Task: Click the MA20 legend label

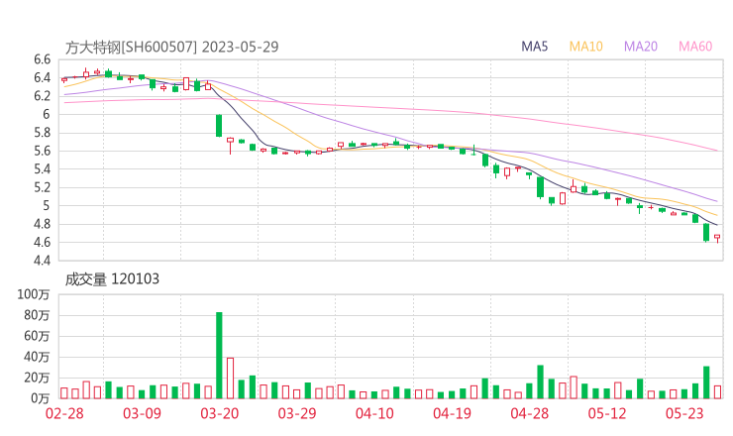Action: pyautogui.click(x=641, y=47)
